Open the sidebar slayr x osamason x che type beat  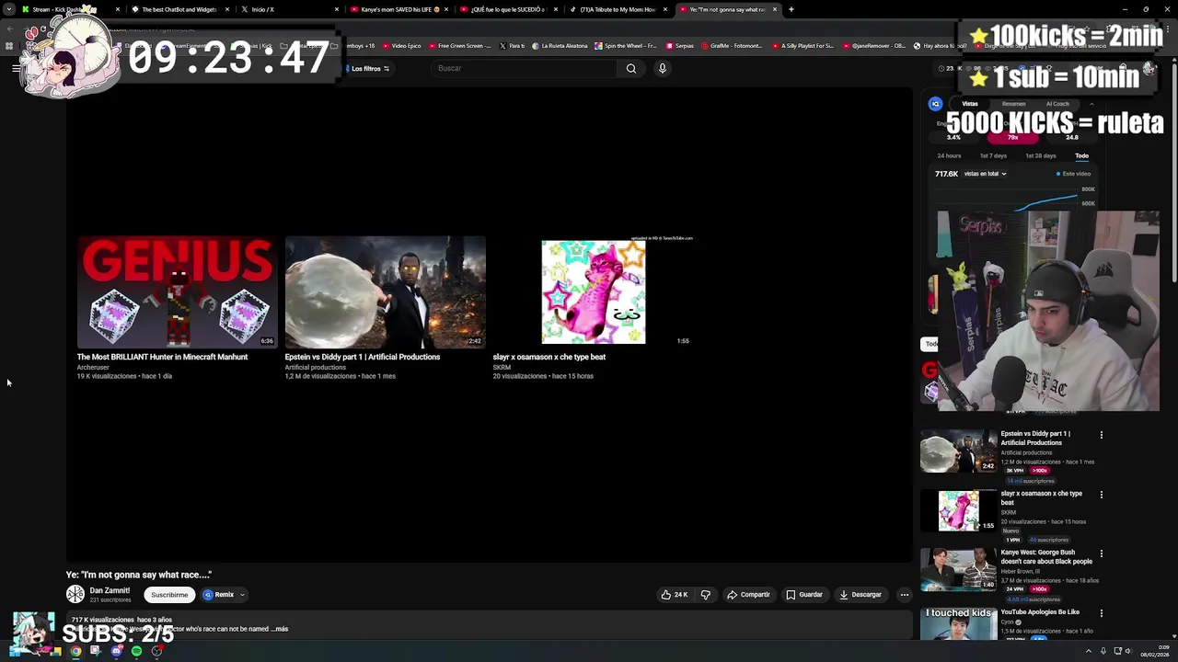[x=959, y=511]
